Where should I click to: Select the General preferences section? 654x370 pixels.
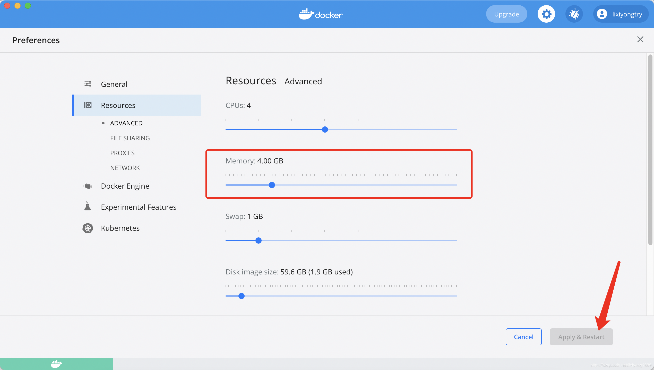pos(114,84)
